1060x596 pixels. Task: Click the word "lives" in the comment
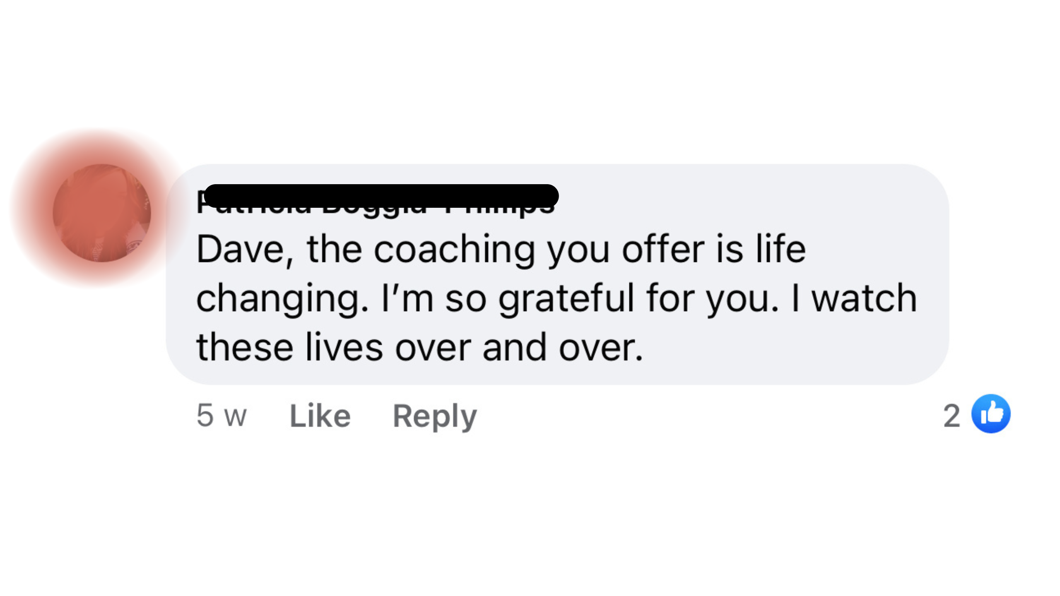pos(344,347)
